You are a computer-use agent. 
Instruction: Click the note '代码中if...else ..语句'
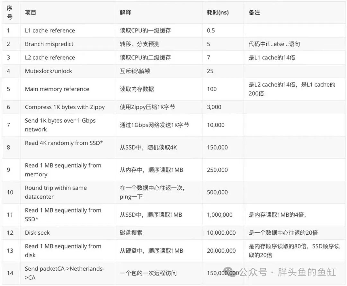point(274,44)
